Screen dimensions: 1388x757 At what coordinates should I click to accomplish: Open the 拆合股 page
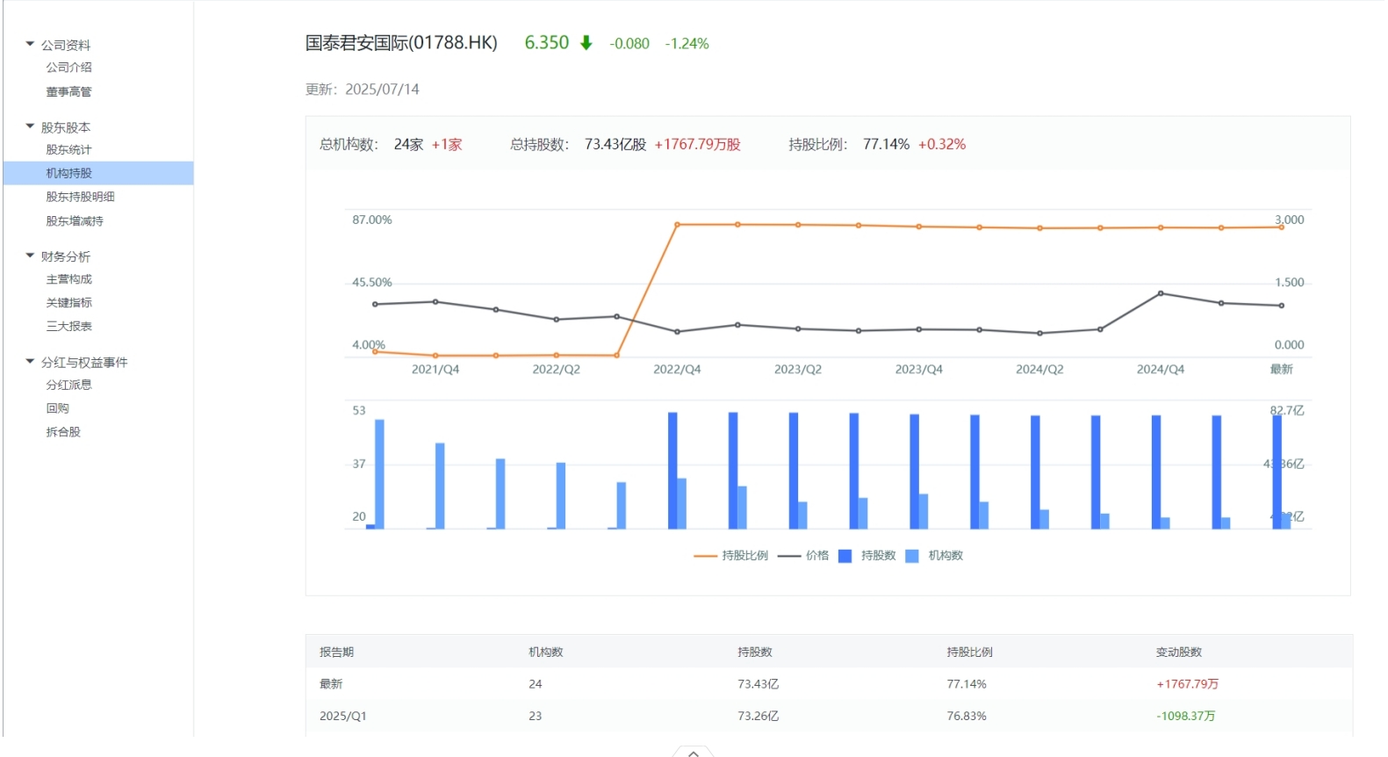tap(63, 432)
